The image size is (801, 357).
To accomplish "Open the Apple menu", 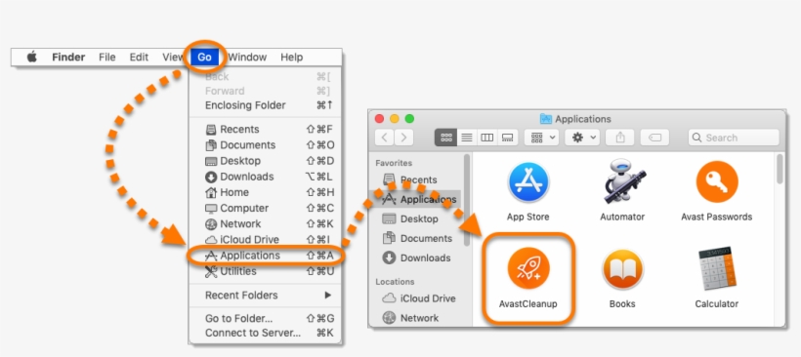I will (x=31, y=58).
